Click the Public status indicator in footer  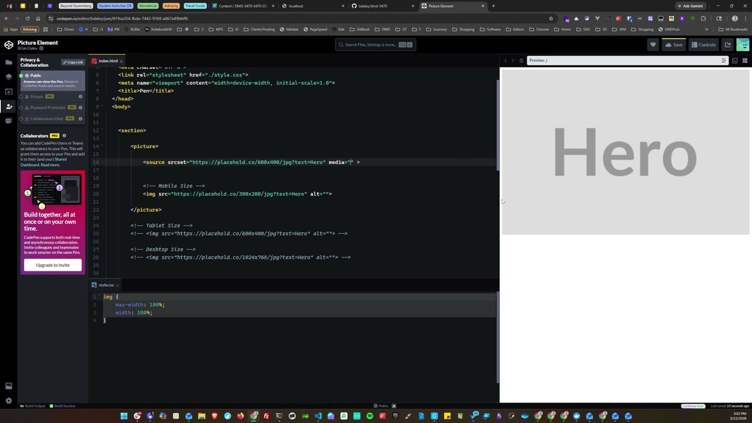pyautogui.click(x=381, y=406)
